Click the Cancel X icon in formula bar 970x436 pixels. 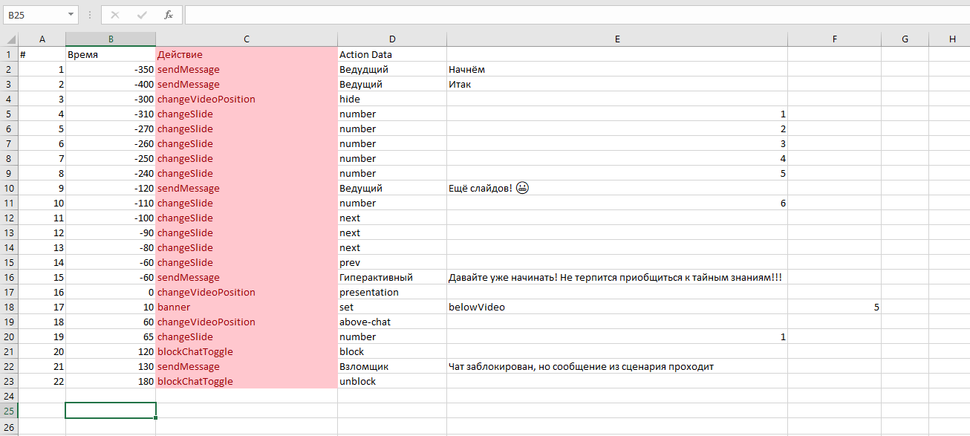coord(115,15)
